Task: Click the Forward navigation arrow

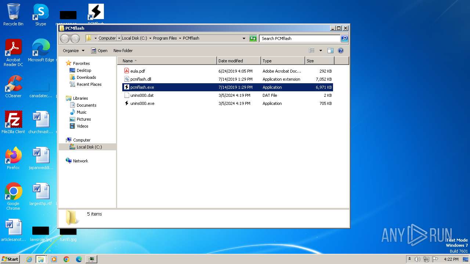Action: point(75,38)
